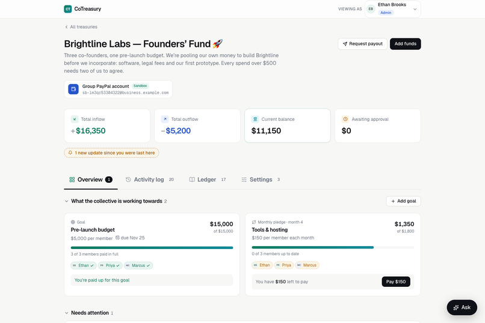The height and width of the screenshot is (323, 485).
Task: Click the +$16,350 inflow amount
Action: [88, 131]
